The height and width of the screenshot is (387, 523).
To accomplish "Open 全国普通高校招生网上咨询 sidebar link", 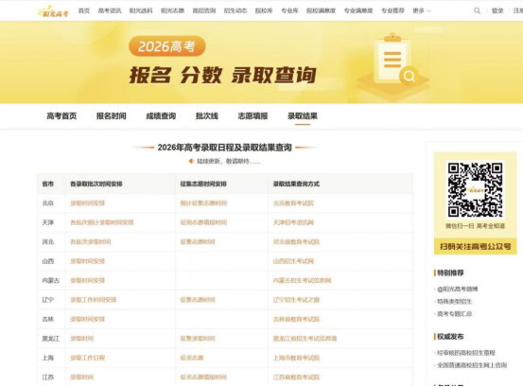I will (472, 365).
